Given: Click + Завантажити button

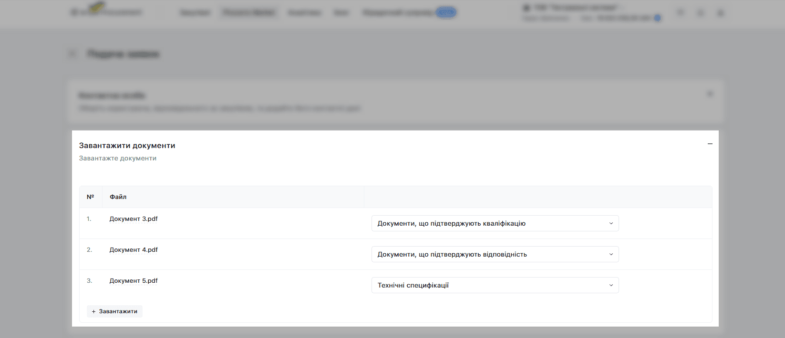Looking at the screenshot, I should coord(114,311).
